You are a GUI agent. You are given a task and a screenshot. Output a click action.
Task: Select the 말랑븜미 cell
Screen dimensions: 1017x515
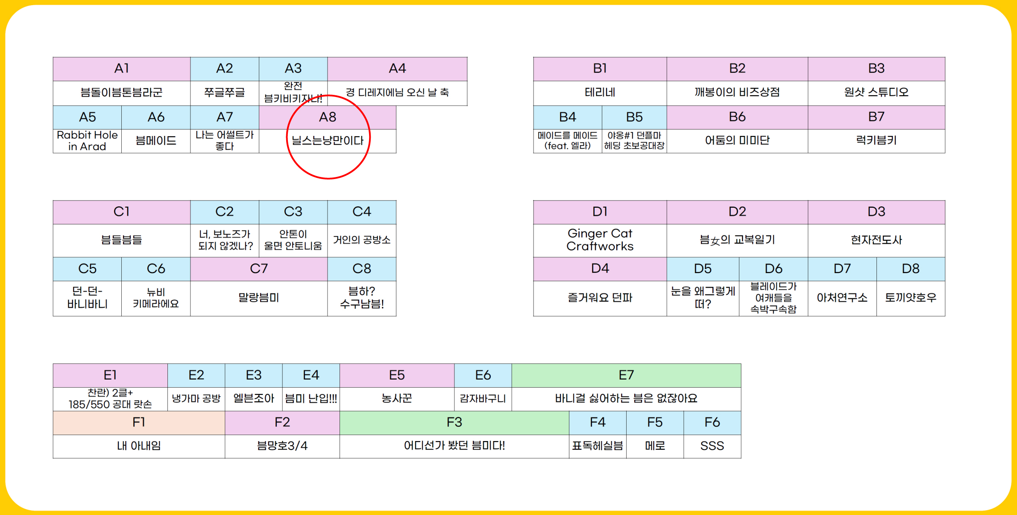click(258, 298)
